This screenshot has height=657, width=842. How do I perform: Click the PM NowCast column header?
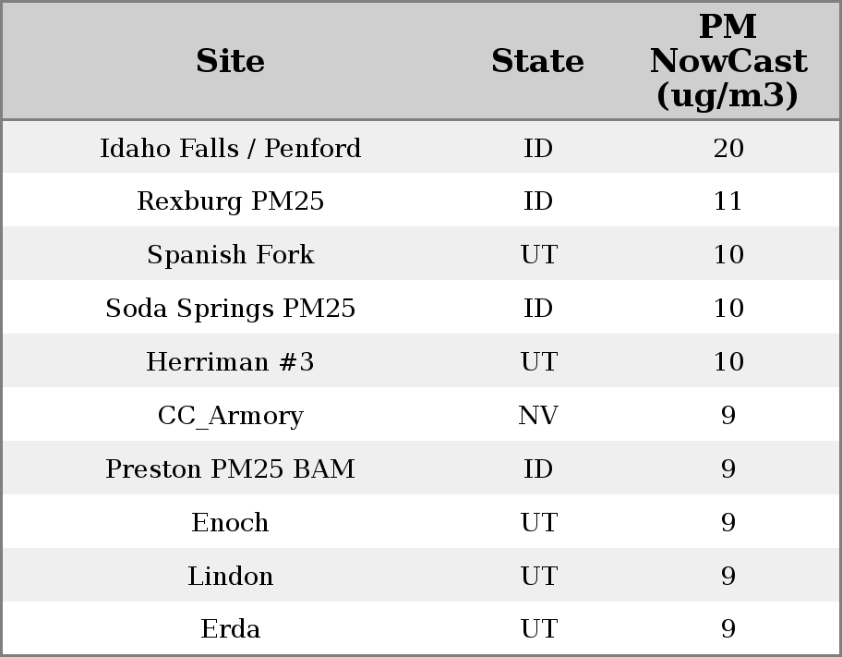coord(728,62)
